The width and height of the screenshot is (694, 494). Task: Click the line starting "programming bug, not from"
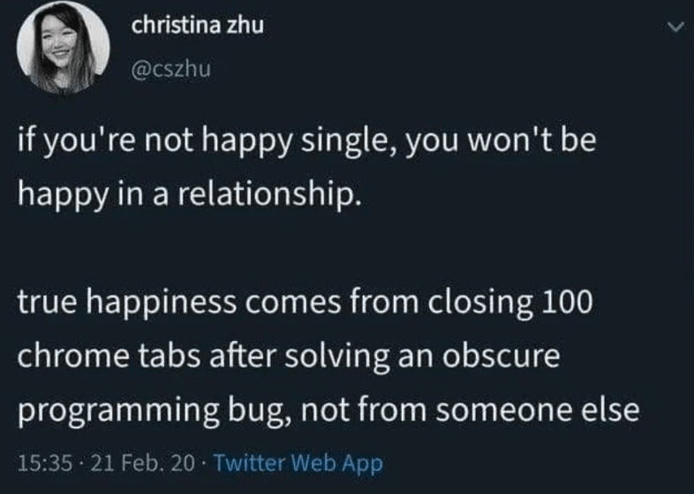pyautogui.click(x=328, y=408)
